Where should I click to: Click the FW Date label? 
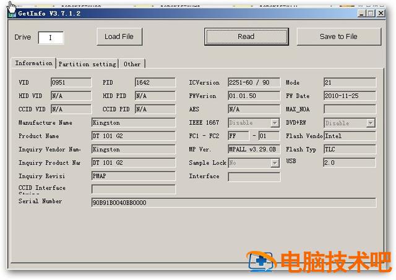pyautogui.click(x=298, y=96)
